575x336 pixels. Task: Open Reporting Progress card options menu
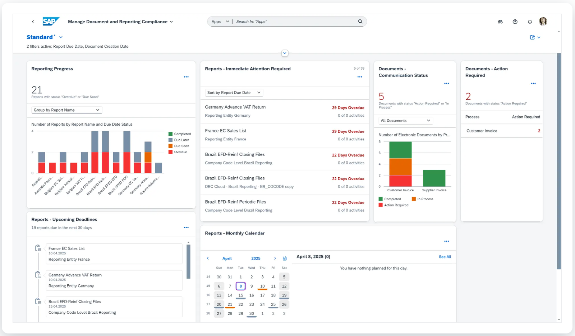(186, 77)
